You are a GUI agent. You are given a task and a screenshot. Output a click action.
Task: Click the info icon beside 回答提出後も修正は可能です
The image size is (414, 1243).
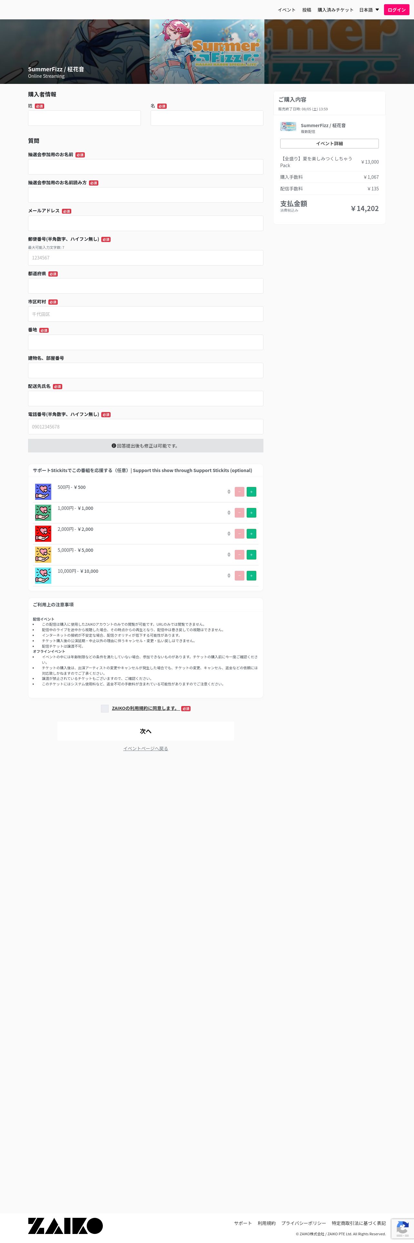pos(114,446)
